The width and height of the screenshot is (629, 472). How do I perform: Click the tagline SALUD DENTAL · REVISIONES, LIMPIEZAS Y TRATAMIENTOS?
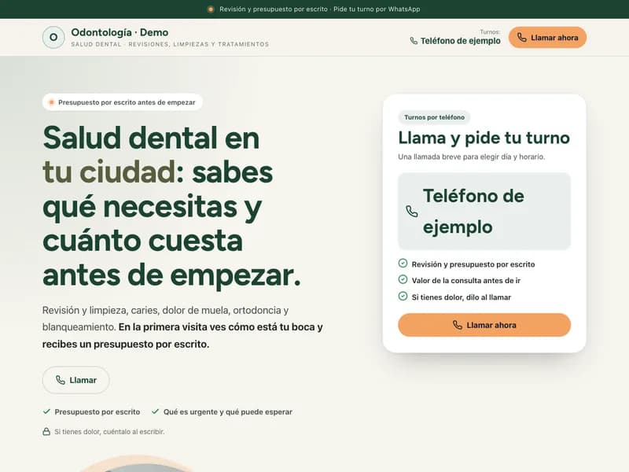click(170, 44)
